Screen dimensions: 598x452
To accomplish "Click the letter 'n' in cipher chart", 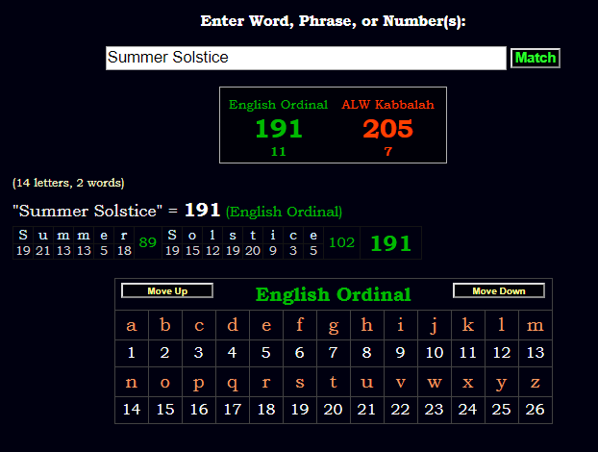I will coord(132,381).
